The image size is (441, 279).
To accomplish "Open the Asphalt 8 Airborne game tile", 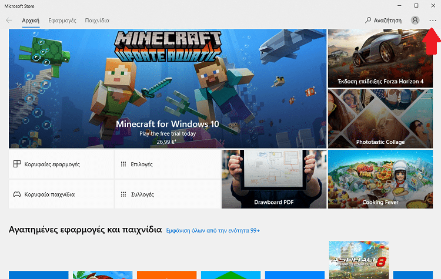I will 359,260.
